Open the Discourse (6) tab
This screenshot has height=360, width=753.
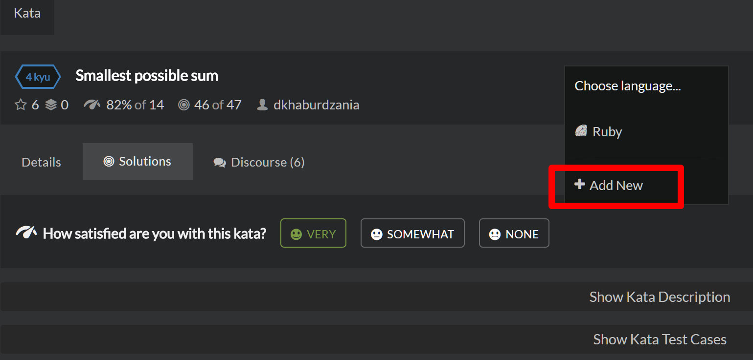point(259,162)
